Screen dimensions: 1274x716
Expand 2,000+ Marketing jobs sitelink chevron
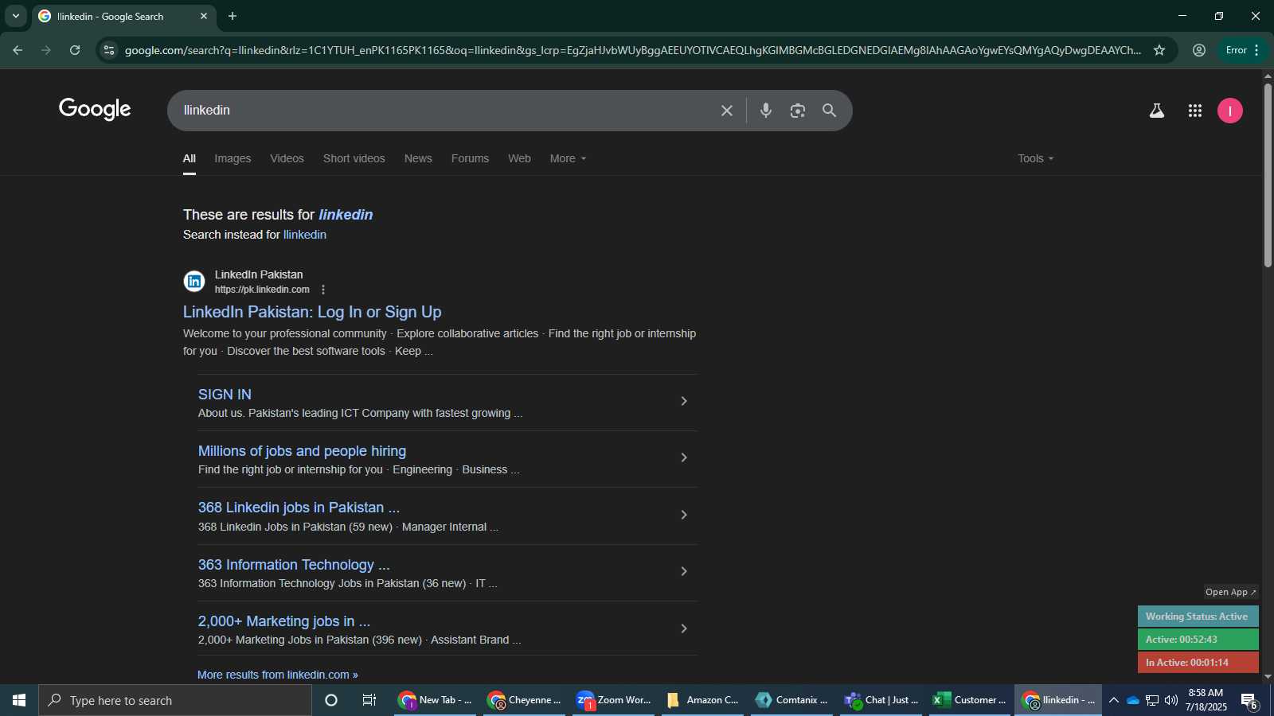point(683,628)
